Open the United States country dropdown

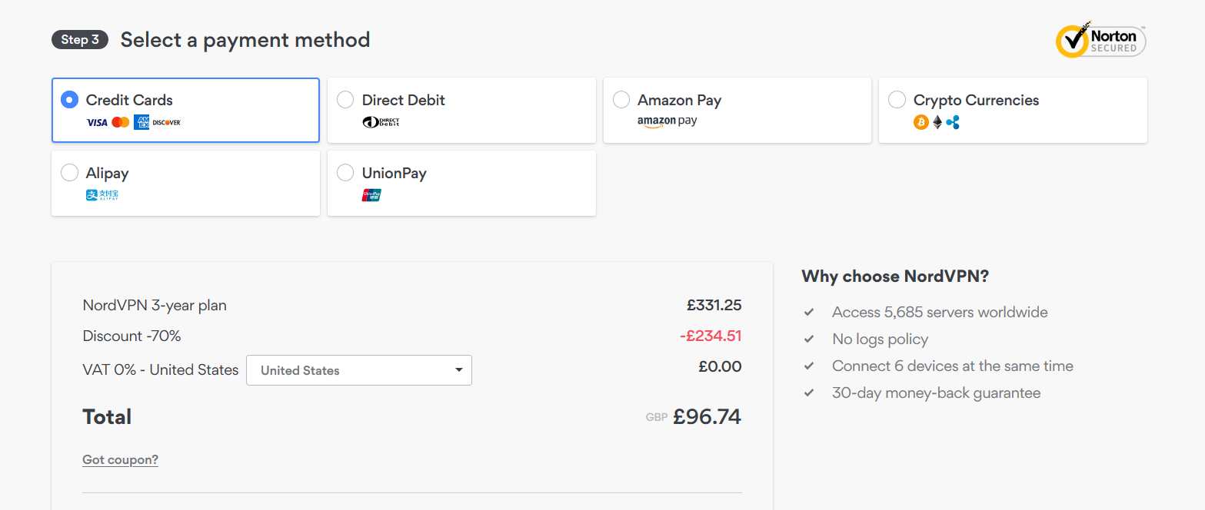click(359, 370)
